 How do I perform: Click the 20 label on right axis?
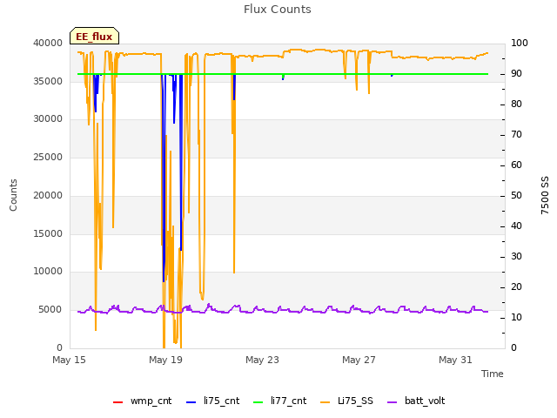point(516,287)
